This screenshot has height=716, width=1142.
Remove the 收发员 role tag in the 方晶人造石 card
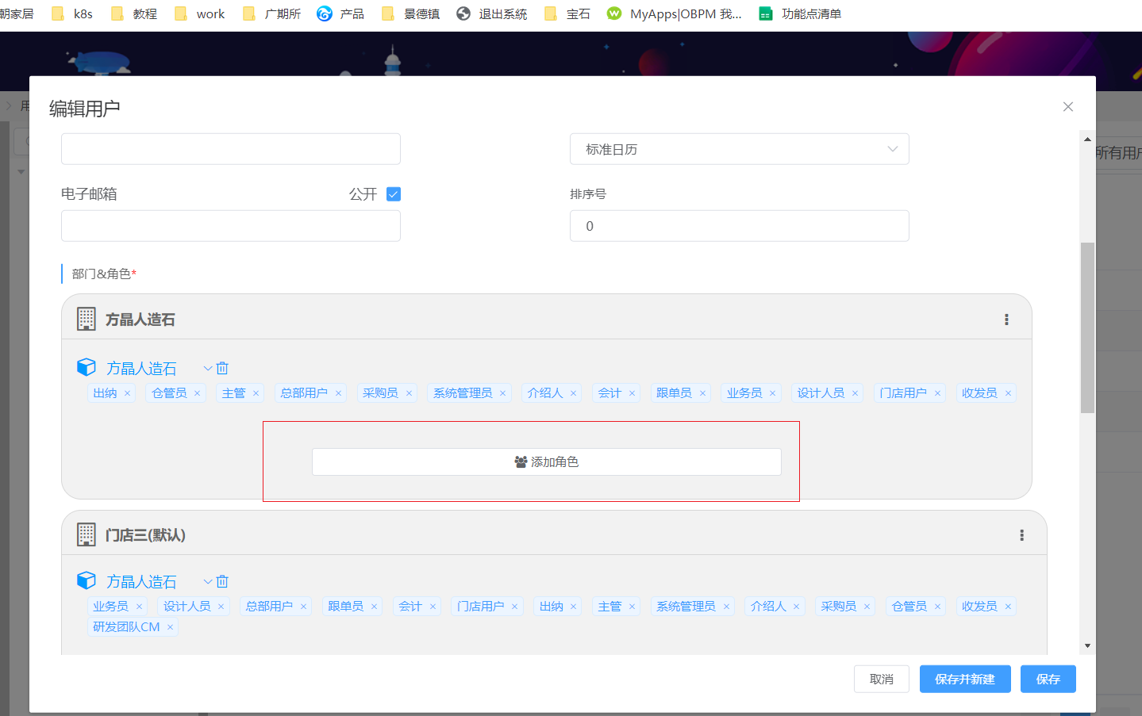coord(1008,393)
